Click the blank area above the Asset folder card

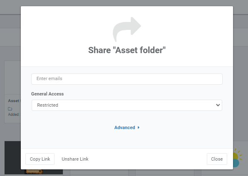click(12, 78)
